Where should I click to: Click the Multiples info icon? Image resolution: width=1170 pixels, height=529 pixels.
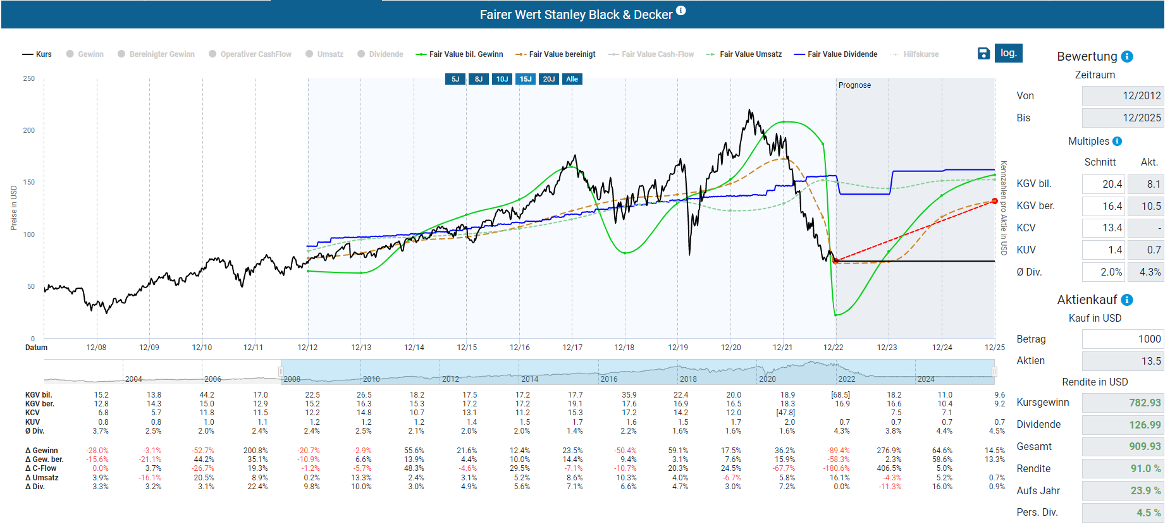click(x=1117, y=142)
